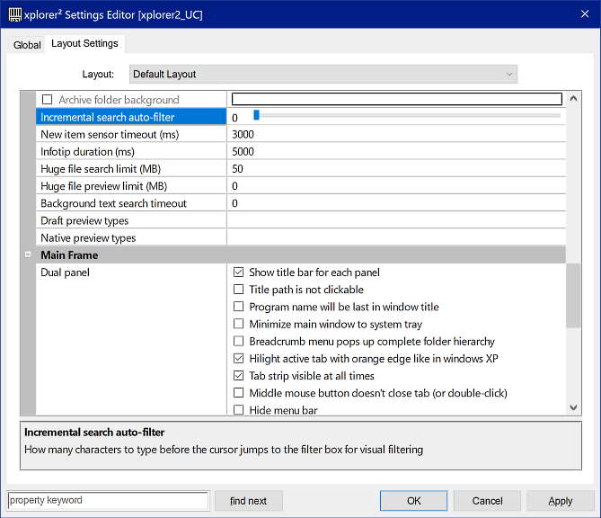This screenshot has height=518, width=601.
Task: Uncheck Tab strip visible at all times
Action: click(x=238, y=376)
